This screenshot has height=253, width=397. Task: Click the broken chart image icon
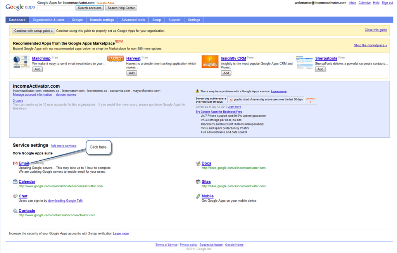231,100
